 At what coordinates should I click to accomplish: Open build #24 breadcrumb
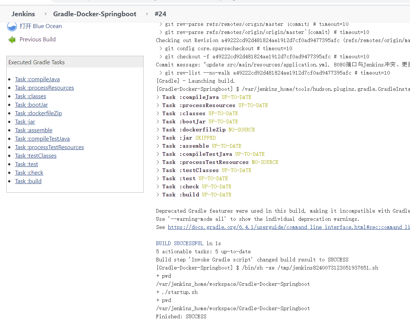[160, 14]
